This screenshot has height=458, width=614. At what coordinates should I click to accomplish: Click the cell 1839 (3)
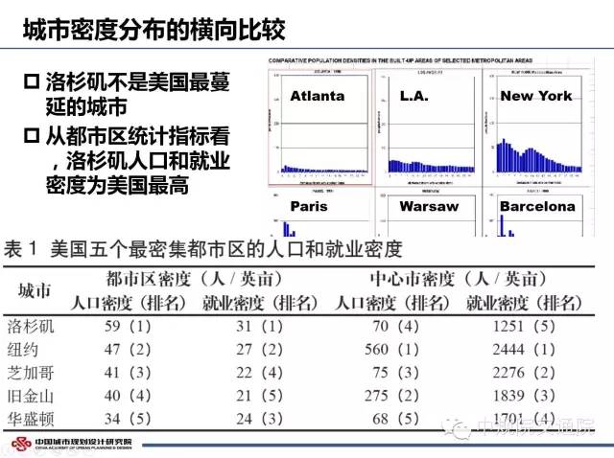(524, 396)
